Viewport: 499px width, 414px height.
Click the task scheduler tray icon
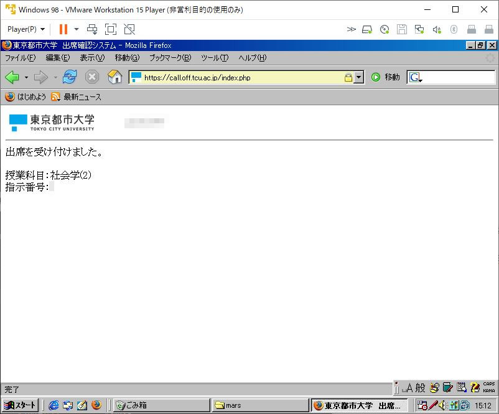click(422, 405)
